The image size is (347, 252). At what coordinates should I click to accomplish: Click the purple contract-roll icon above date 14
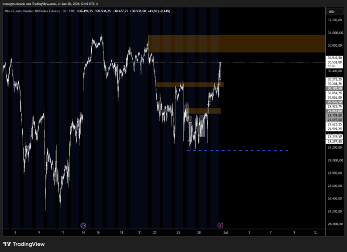[83, 225]
